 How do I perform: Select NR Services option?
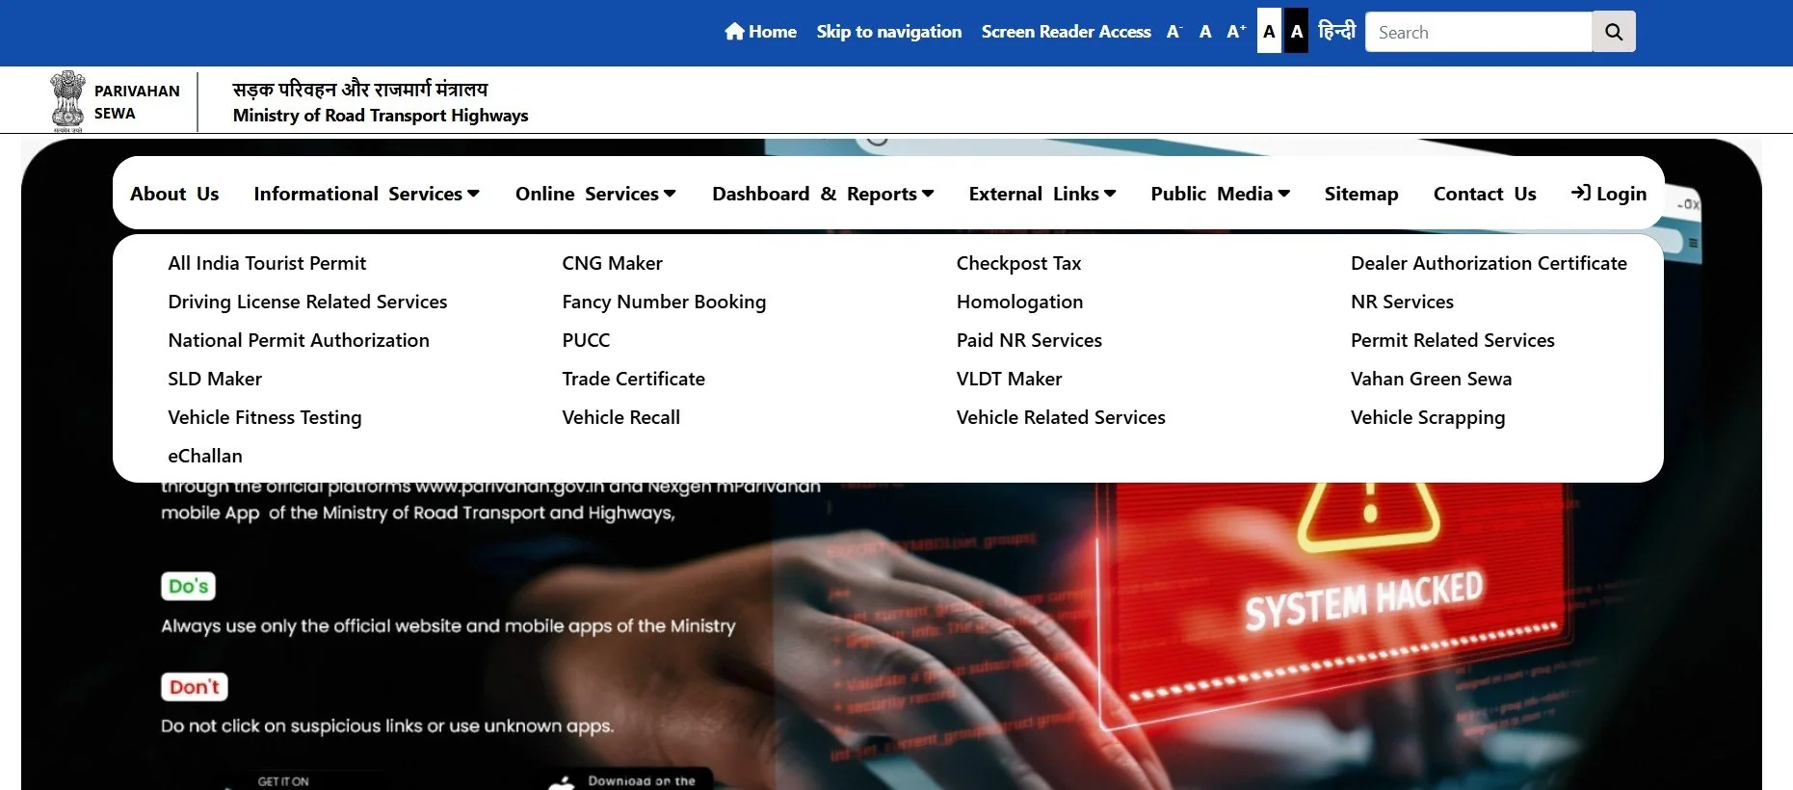pyautogui.click(x=1402, y=302)
